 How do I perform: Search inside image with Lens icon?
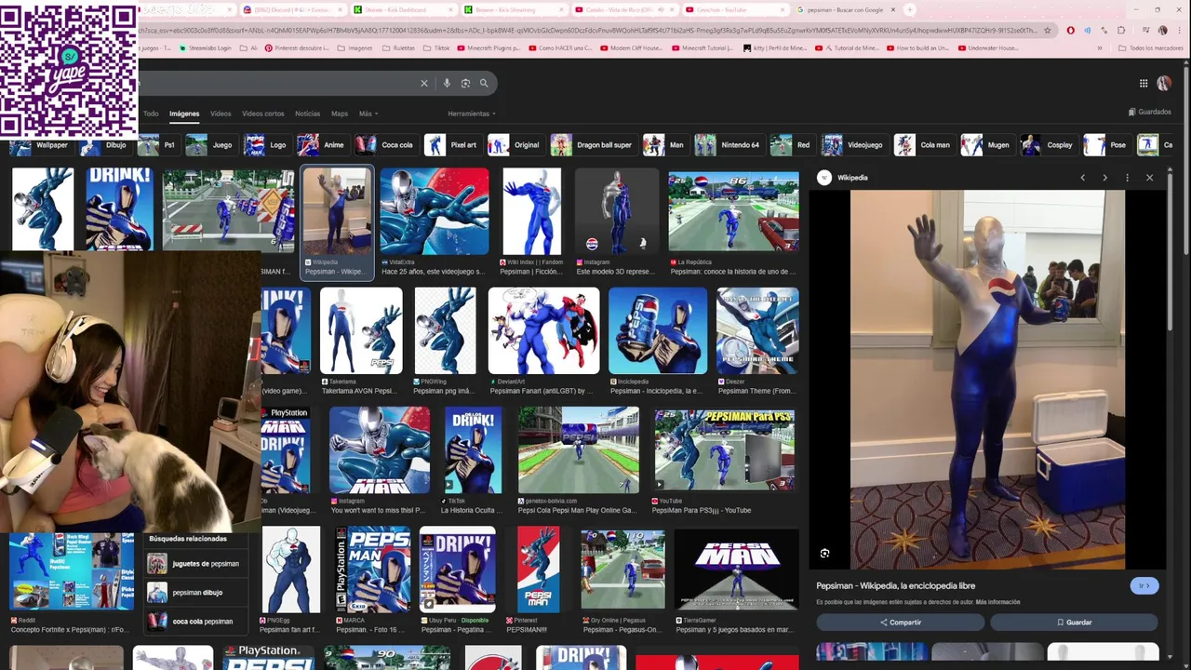[x=824, y=553]
